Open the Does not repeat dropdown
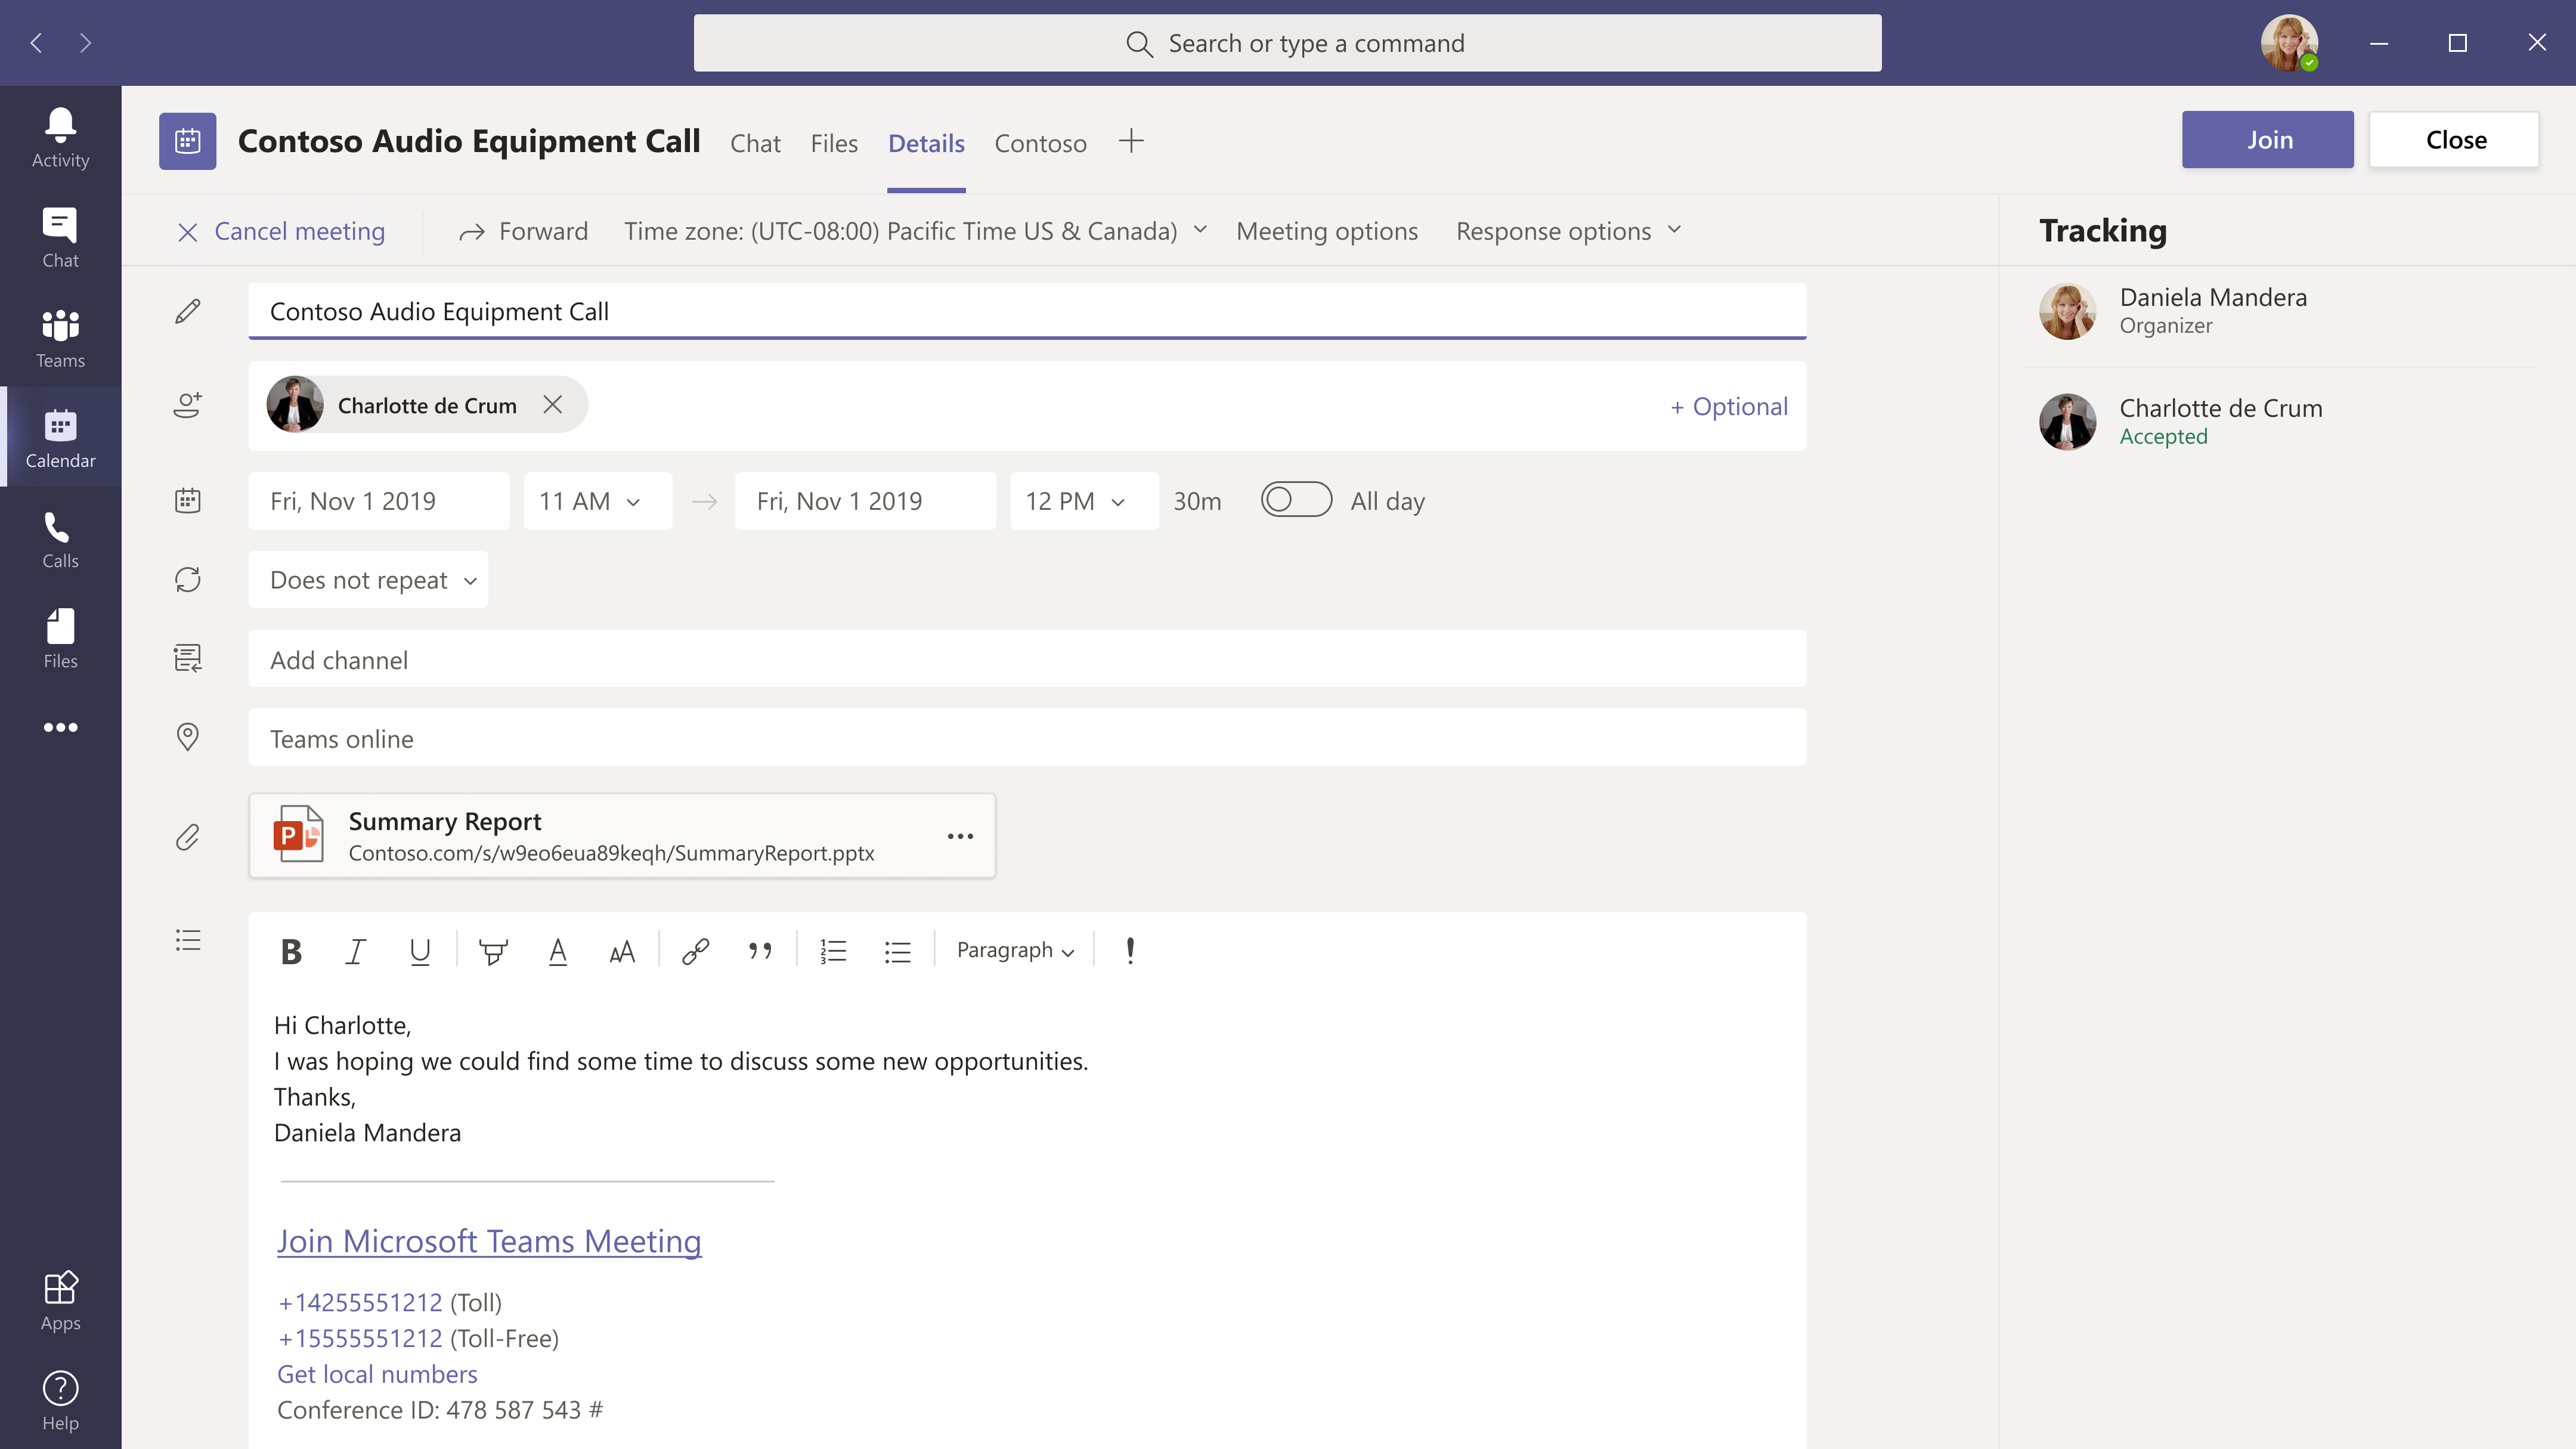The image size is (2576, 1449). pyautogui.click(x=368, y=579)
